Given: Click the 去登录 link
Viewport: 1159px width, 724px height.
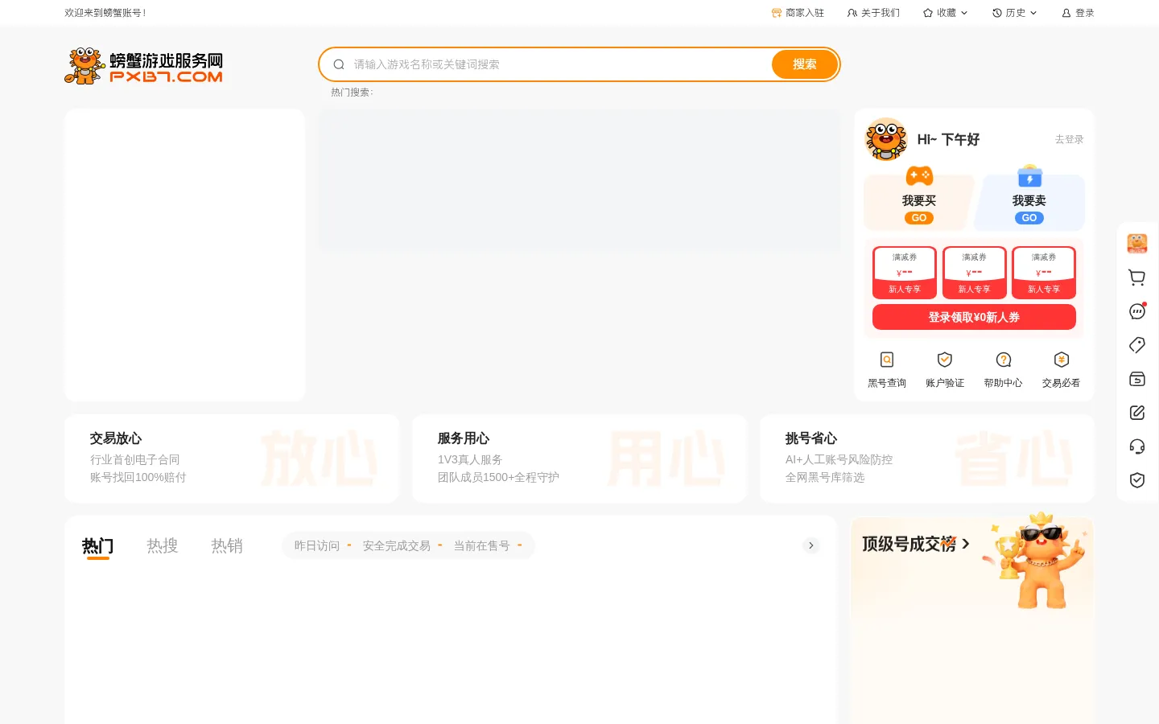Looking at the screenshot, I should pyautogui.click(x=1069, y=139).
